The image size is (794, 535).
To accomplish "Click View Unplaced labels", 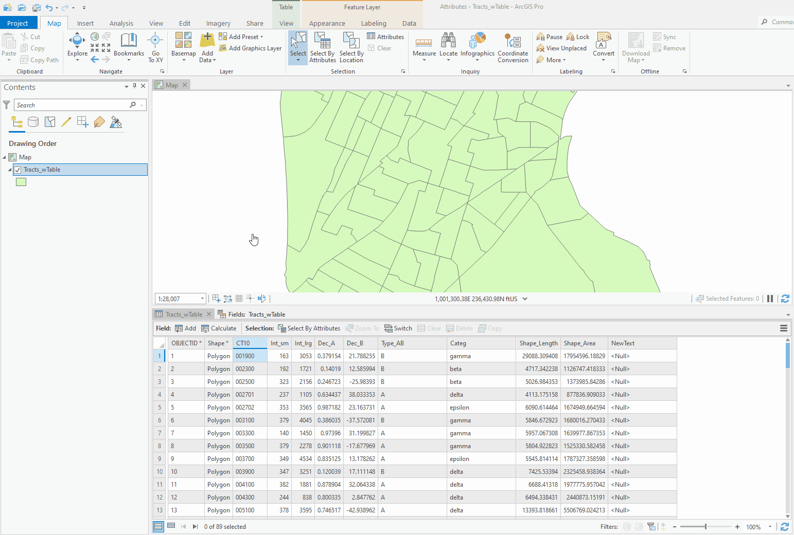I will tap(561, 48).
